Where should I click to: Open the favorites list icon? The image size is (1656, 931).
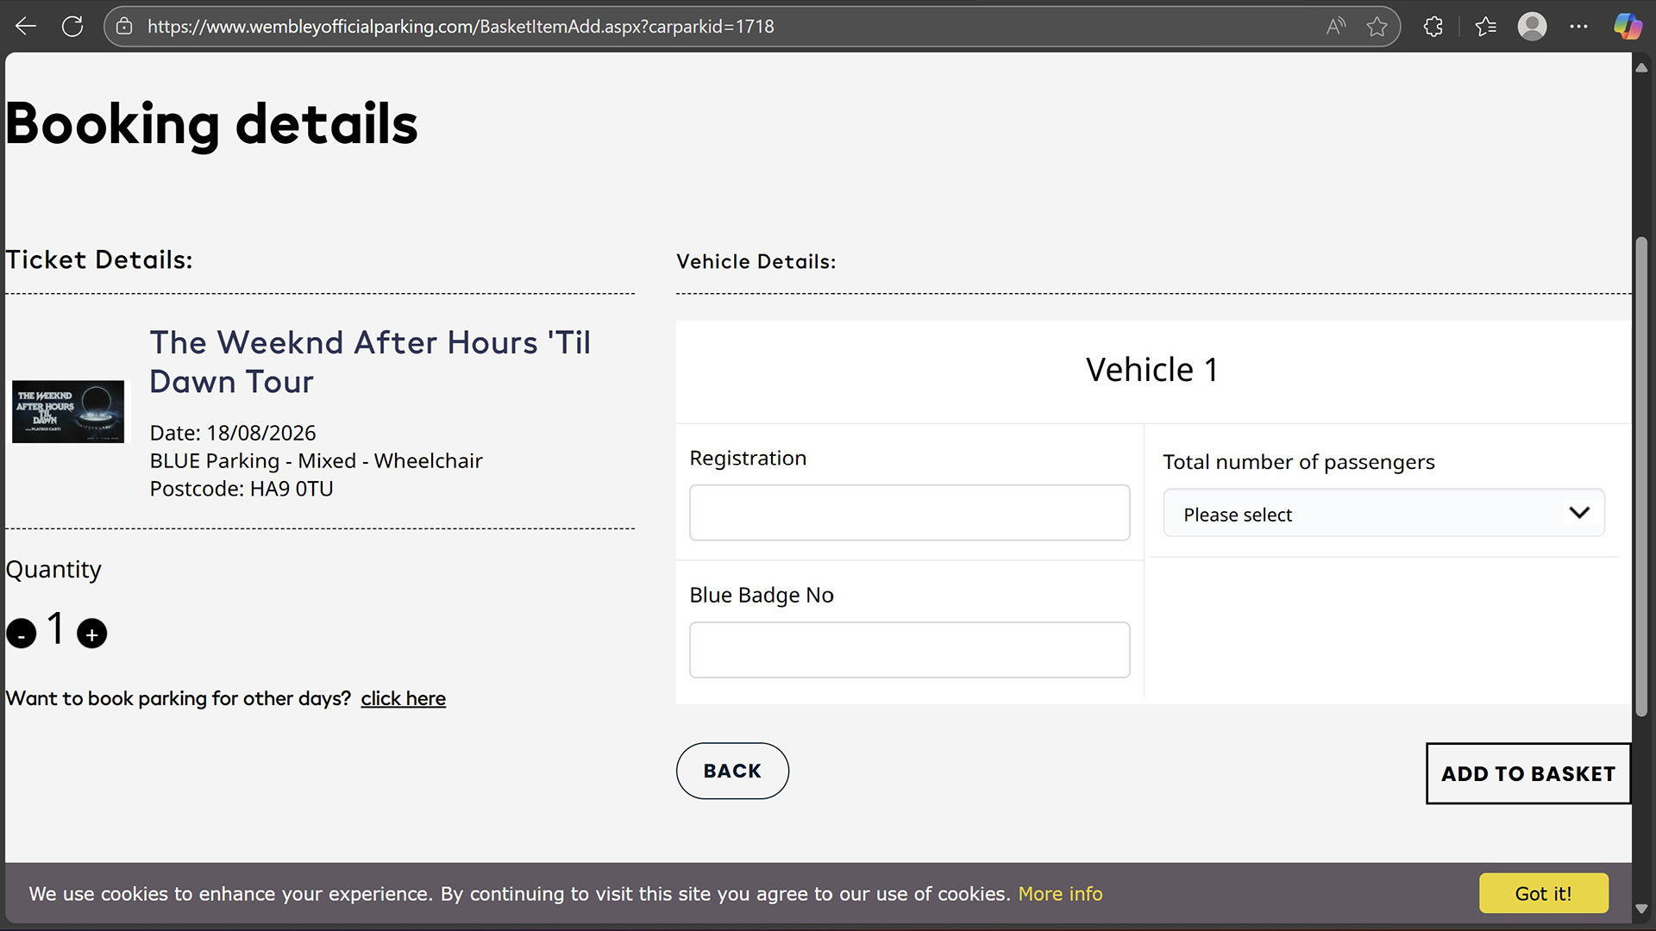click(1485, 27)
